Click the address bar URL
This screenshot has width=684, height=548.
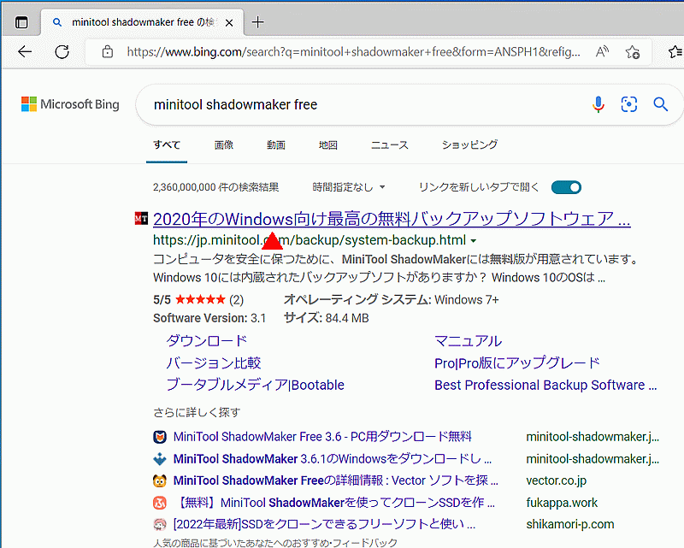pos(353,52)
